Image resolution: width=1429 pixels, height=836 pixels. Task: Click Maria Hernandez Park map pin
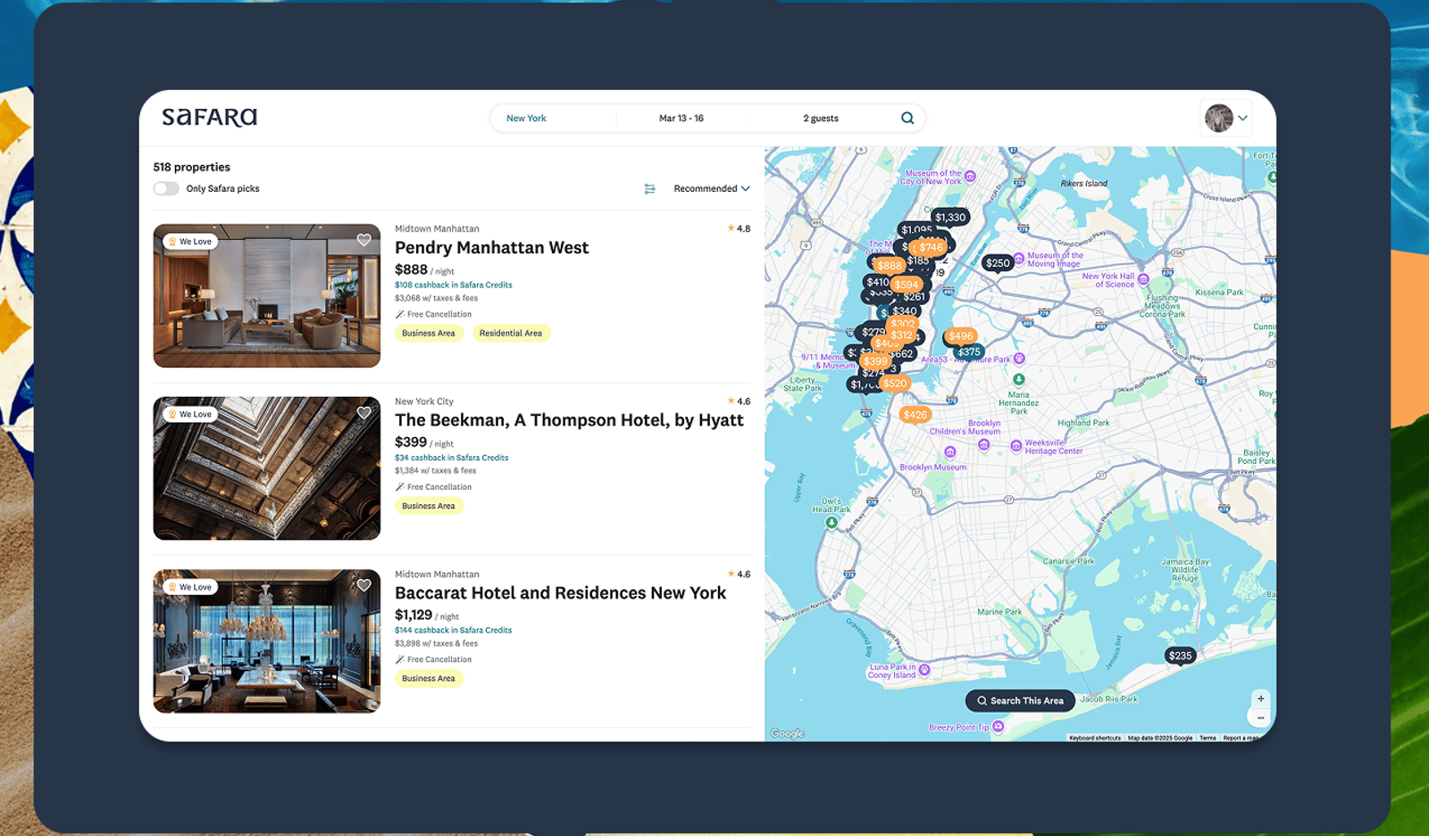pyautogui.click(x=1018, y=379)
